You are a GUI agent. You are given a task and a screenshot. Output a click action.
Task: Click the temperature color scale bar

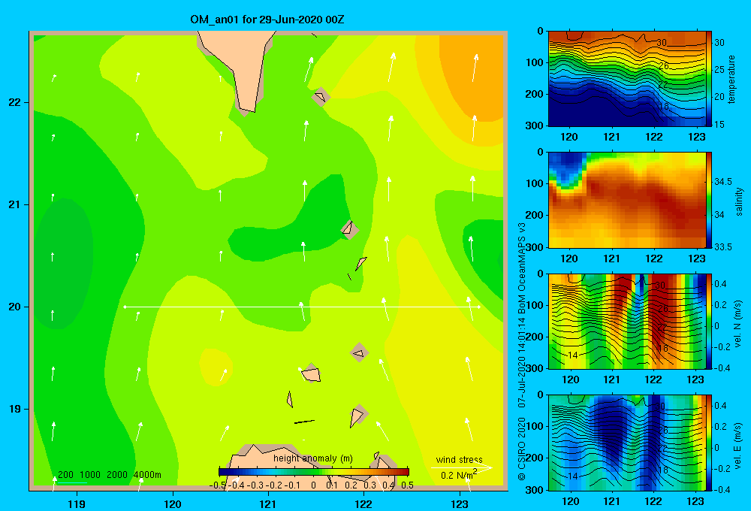[709, 78]
